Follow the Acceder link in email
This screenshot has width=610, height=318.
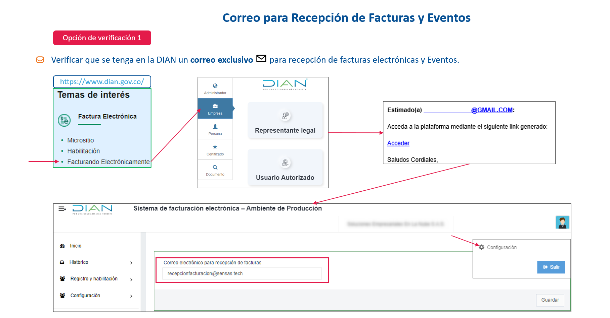[x=398, y=143]
